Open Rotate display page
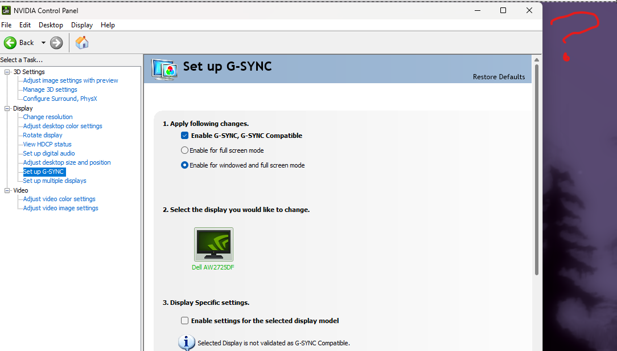This screenshot has height=351, width=617. (43, 134)
